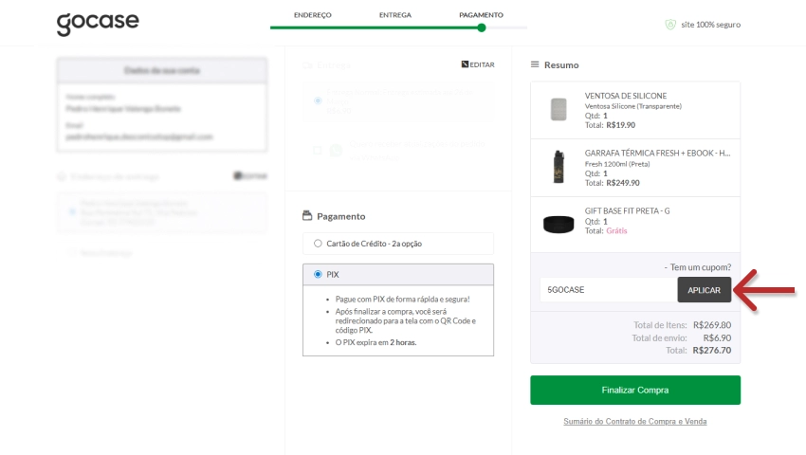Click the final Total R$276.70 value
The height and width of the screenshot is (455, 806).
(x=712, y=350)
